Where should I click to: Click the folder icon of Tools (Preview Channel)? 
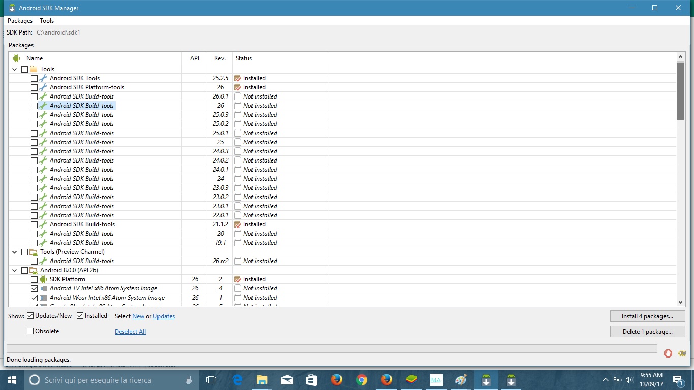pos(34,252)
